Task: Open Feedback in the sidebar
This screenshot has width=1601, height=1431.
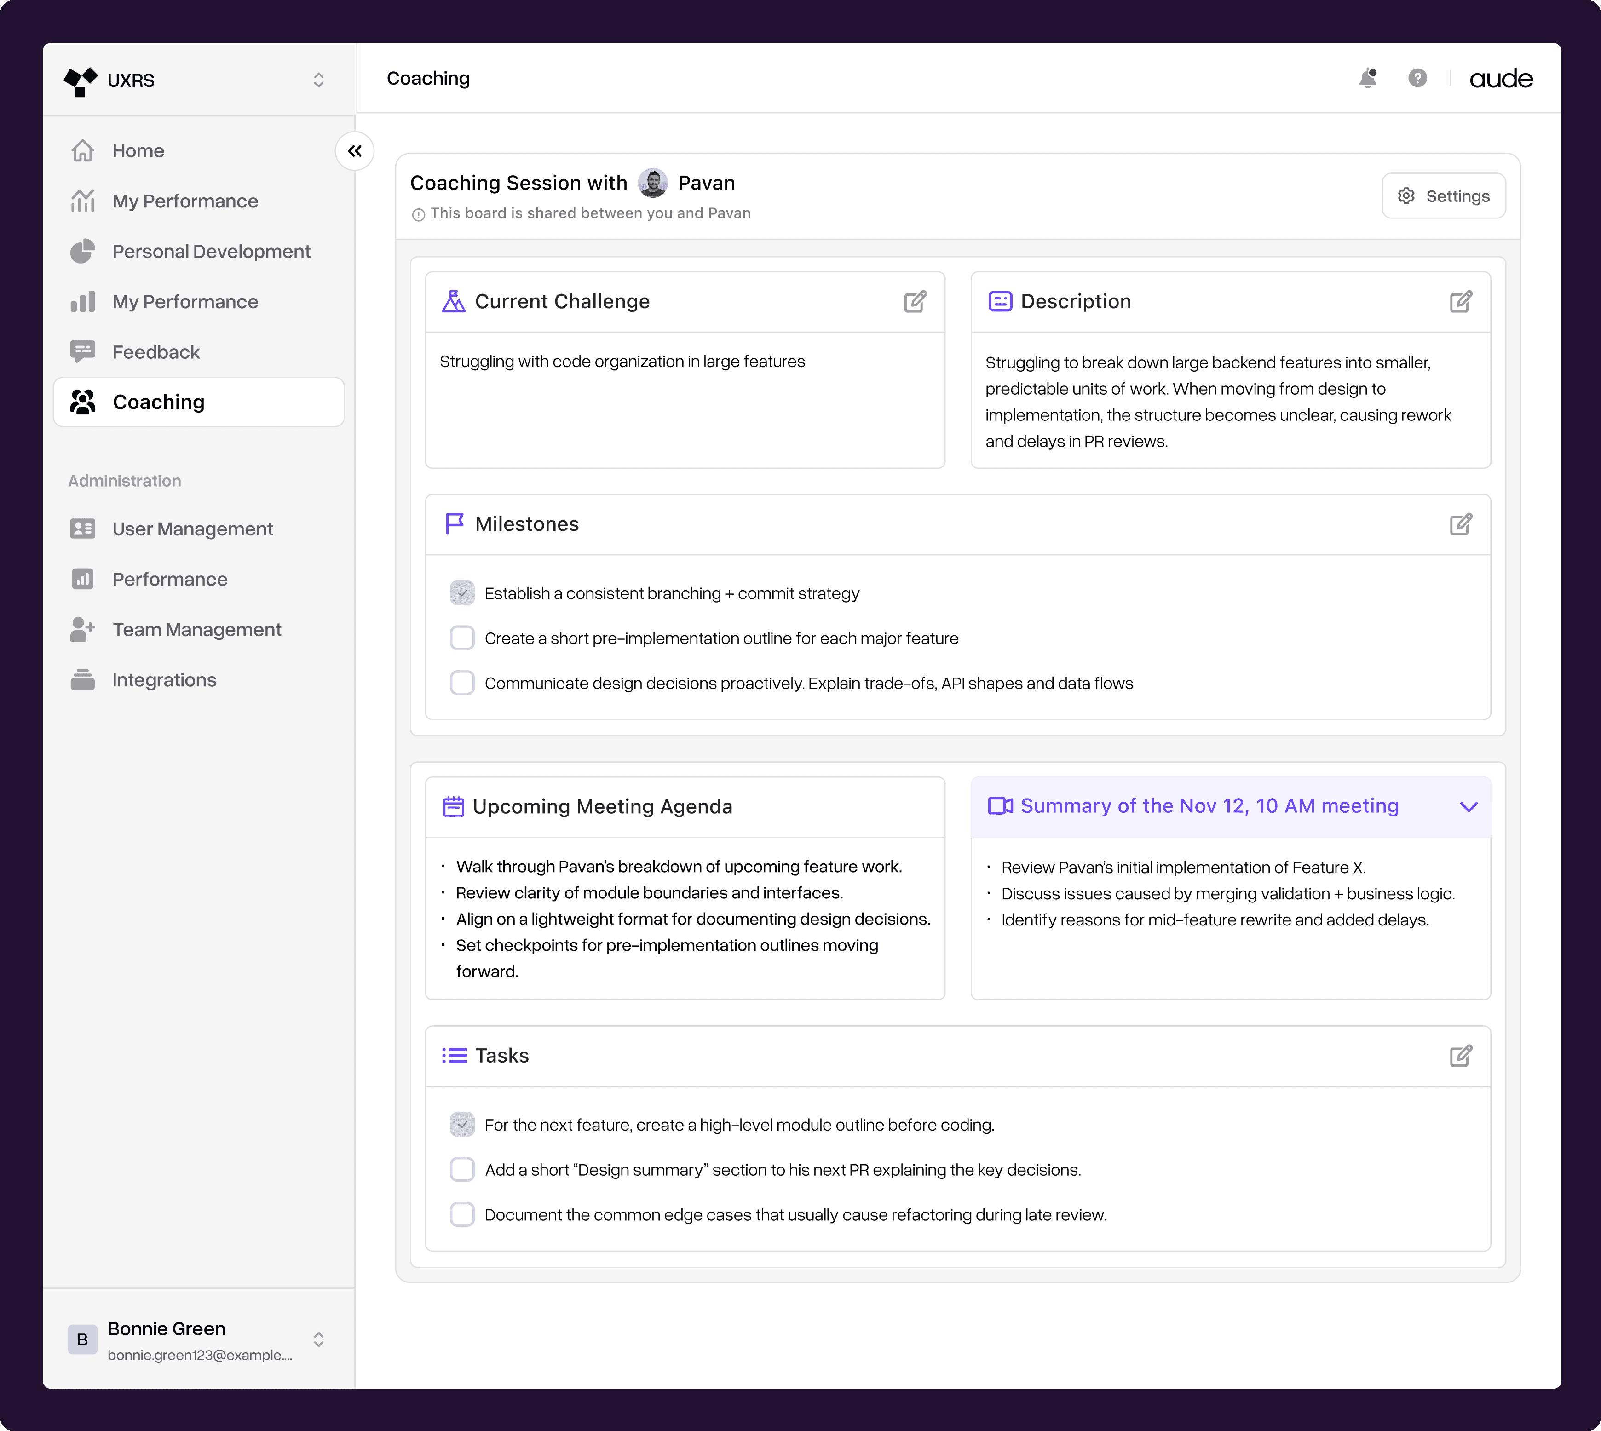Action: (x=155, y=352)
